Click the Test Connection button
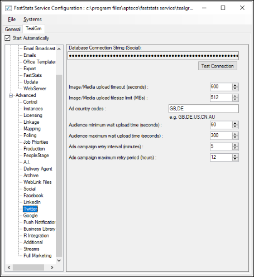 (x=218, y=66)
